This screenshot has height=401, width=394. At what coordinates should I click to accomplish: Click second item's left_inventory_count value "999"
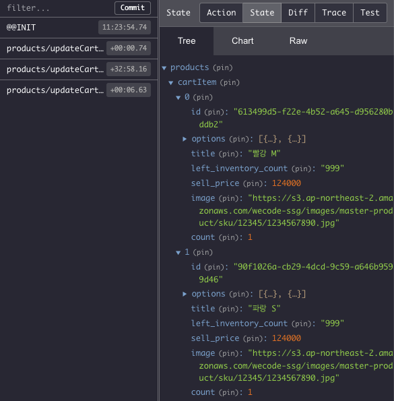[x=332, y=323]
